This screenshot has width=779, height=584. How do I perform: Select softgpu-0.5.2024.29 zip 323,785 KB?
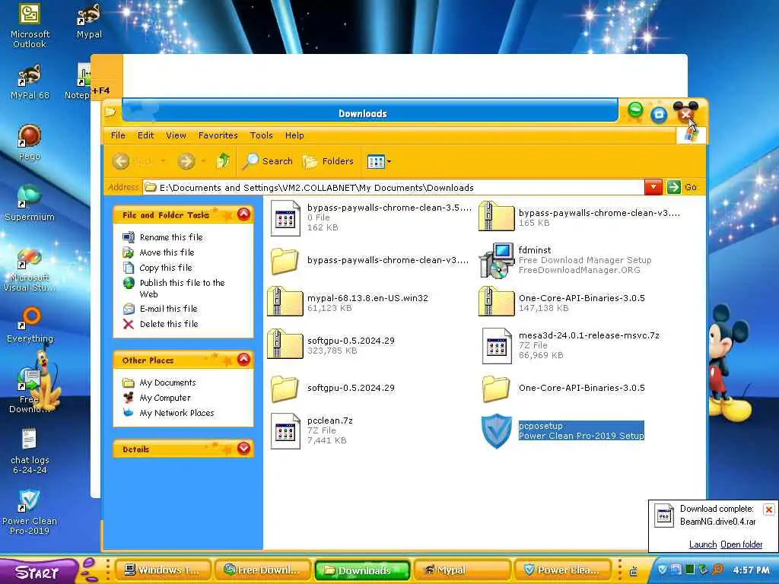pos(331,345)
